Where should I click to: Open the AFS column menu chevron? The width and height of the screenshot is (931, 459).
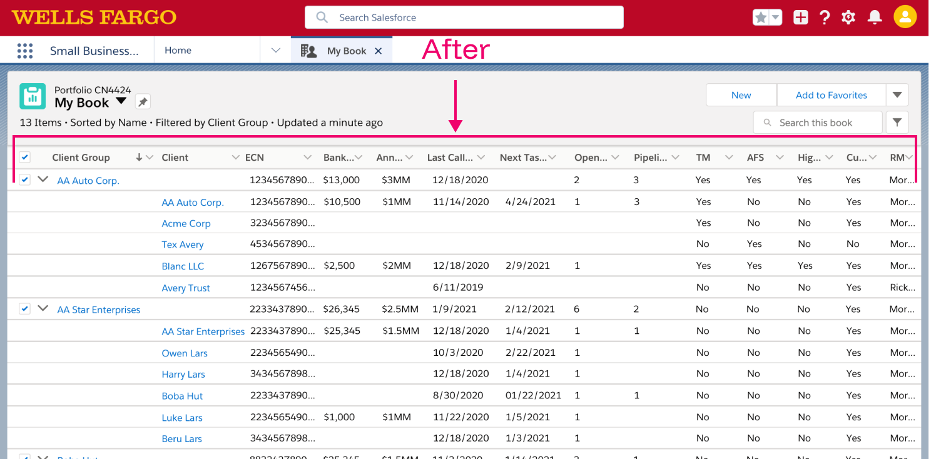780,158
